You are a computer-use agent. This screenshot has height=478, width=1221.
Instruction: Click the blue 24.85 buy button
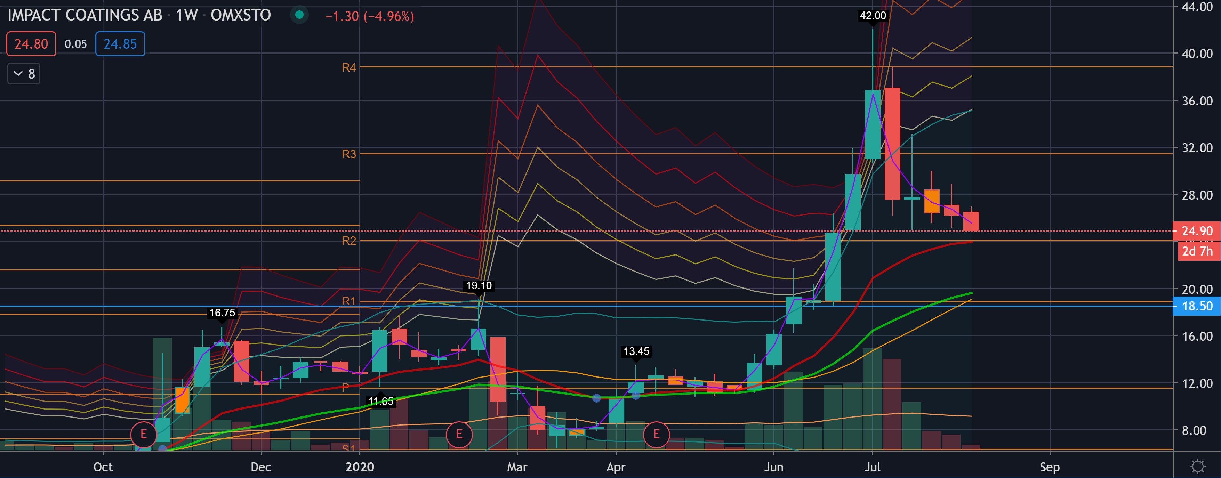tap(120, 44)
